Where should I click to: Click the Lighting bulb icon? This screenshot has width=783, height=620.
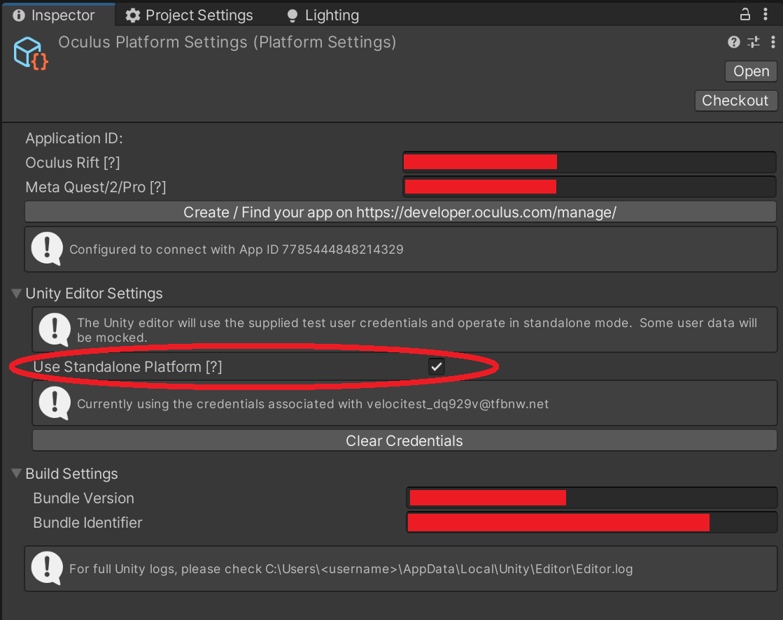[292, 15]
